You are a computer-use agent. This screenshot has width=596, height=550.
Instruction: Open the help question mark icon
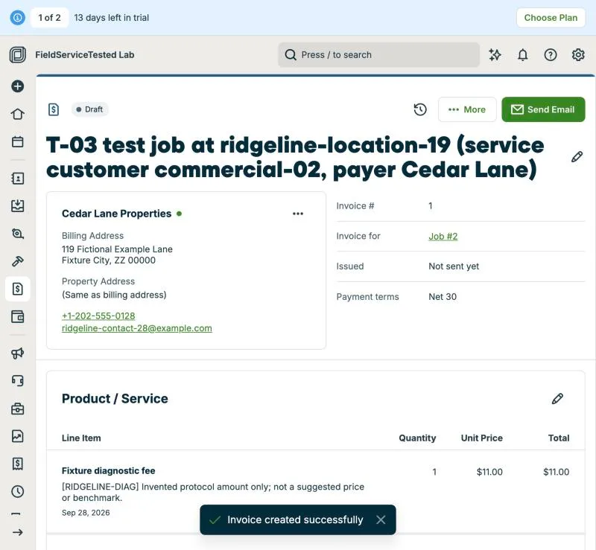[551, 54]
